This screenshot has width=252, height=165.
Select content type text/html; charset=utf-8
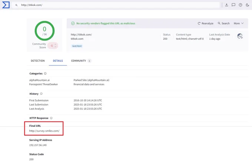190,39
